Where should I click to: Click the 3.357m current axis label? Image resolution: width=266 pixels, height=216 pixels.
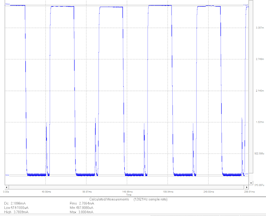260,28
